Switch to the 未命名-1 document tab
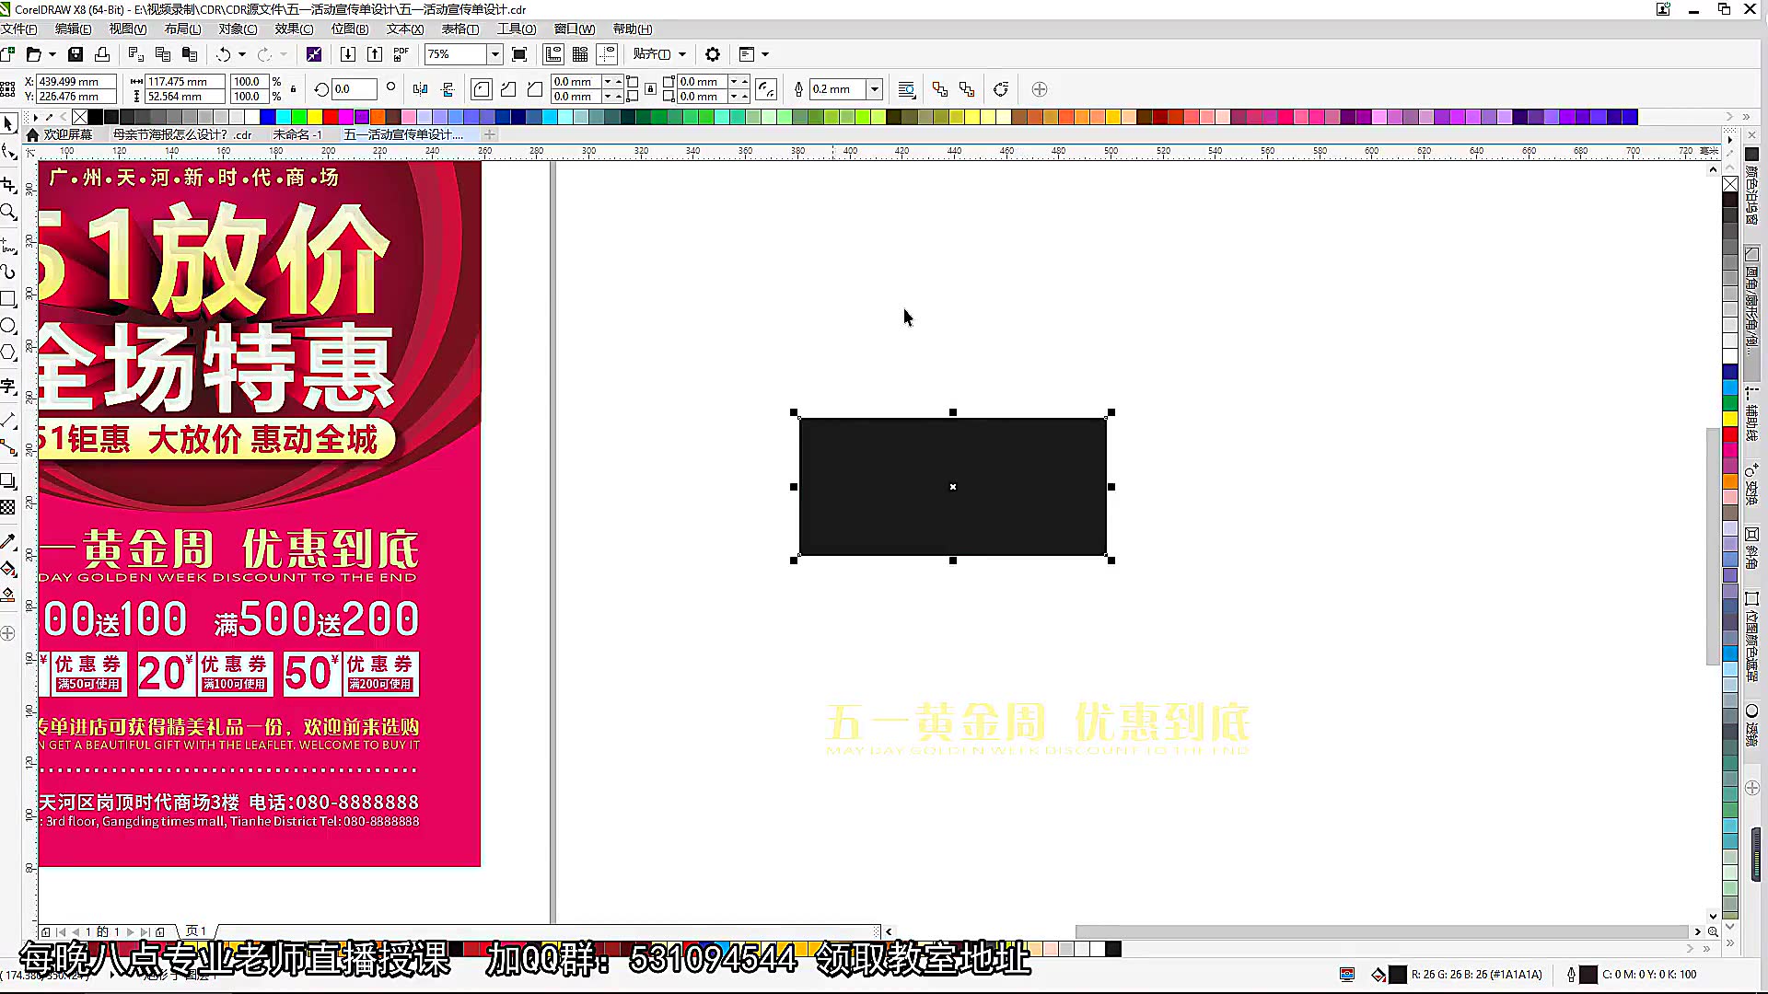The image size is (1768, 994). coord(297,134)
